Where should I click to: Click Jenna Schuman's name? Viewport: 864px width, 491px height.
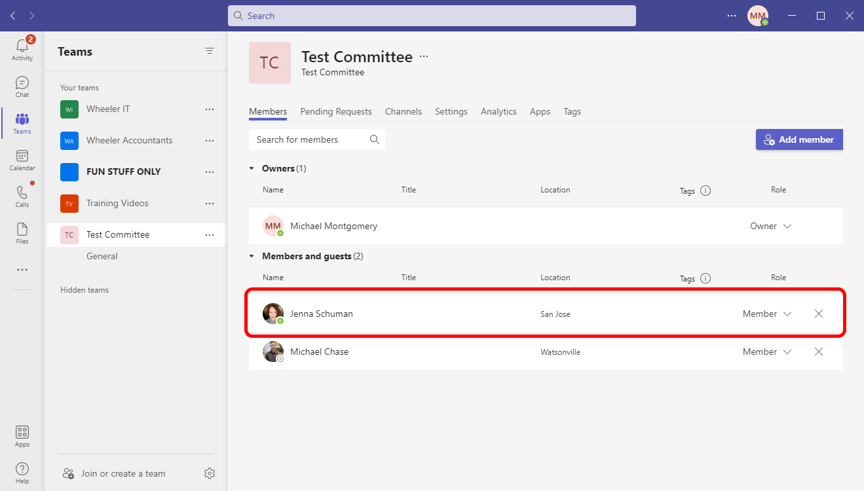click(322, 314)
